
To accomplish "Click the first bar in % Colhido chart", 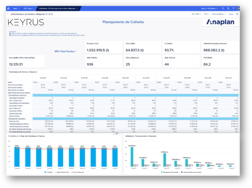I will 17,157.
